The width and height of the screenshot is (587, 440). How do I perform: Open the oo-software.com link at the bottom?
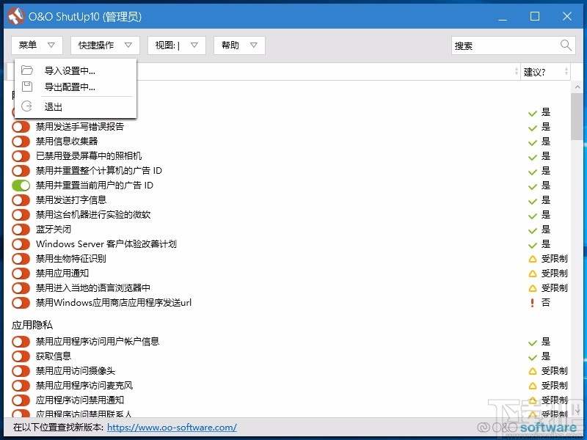click(x=172, y=427)
